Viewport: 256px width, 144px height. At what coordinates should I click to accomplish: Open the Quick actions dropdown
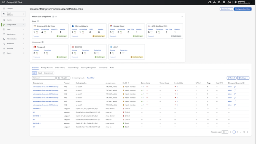pyautogui.click(x=226, y=9)
